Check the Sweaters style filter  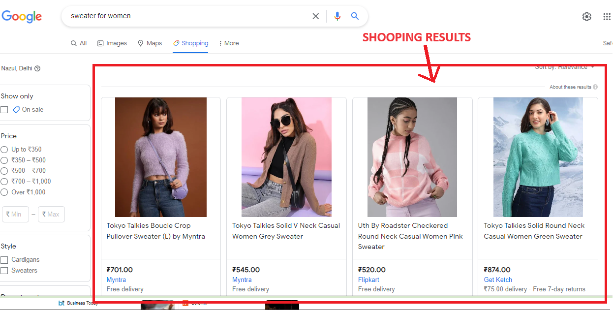click(x=4, y=271)
